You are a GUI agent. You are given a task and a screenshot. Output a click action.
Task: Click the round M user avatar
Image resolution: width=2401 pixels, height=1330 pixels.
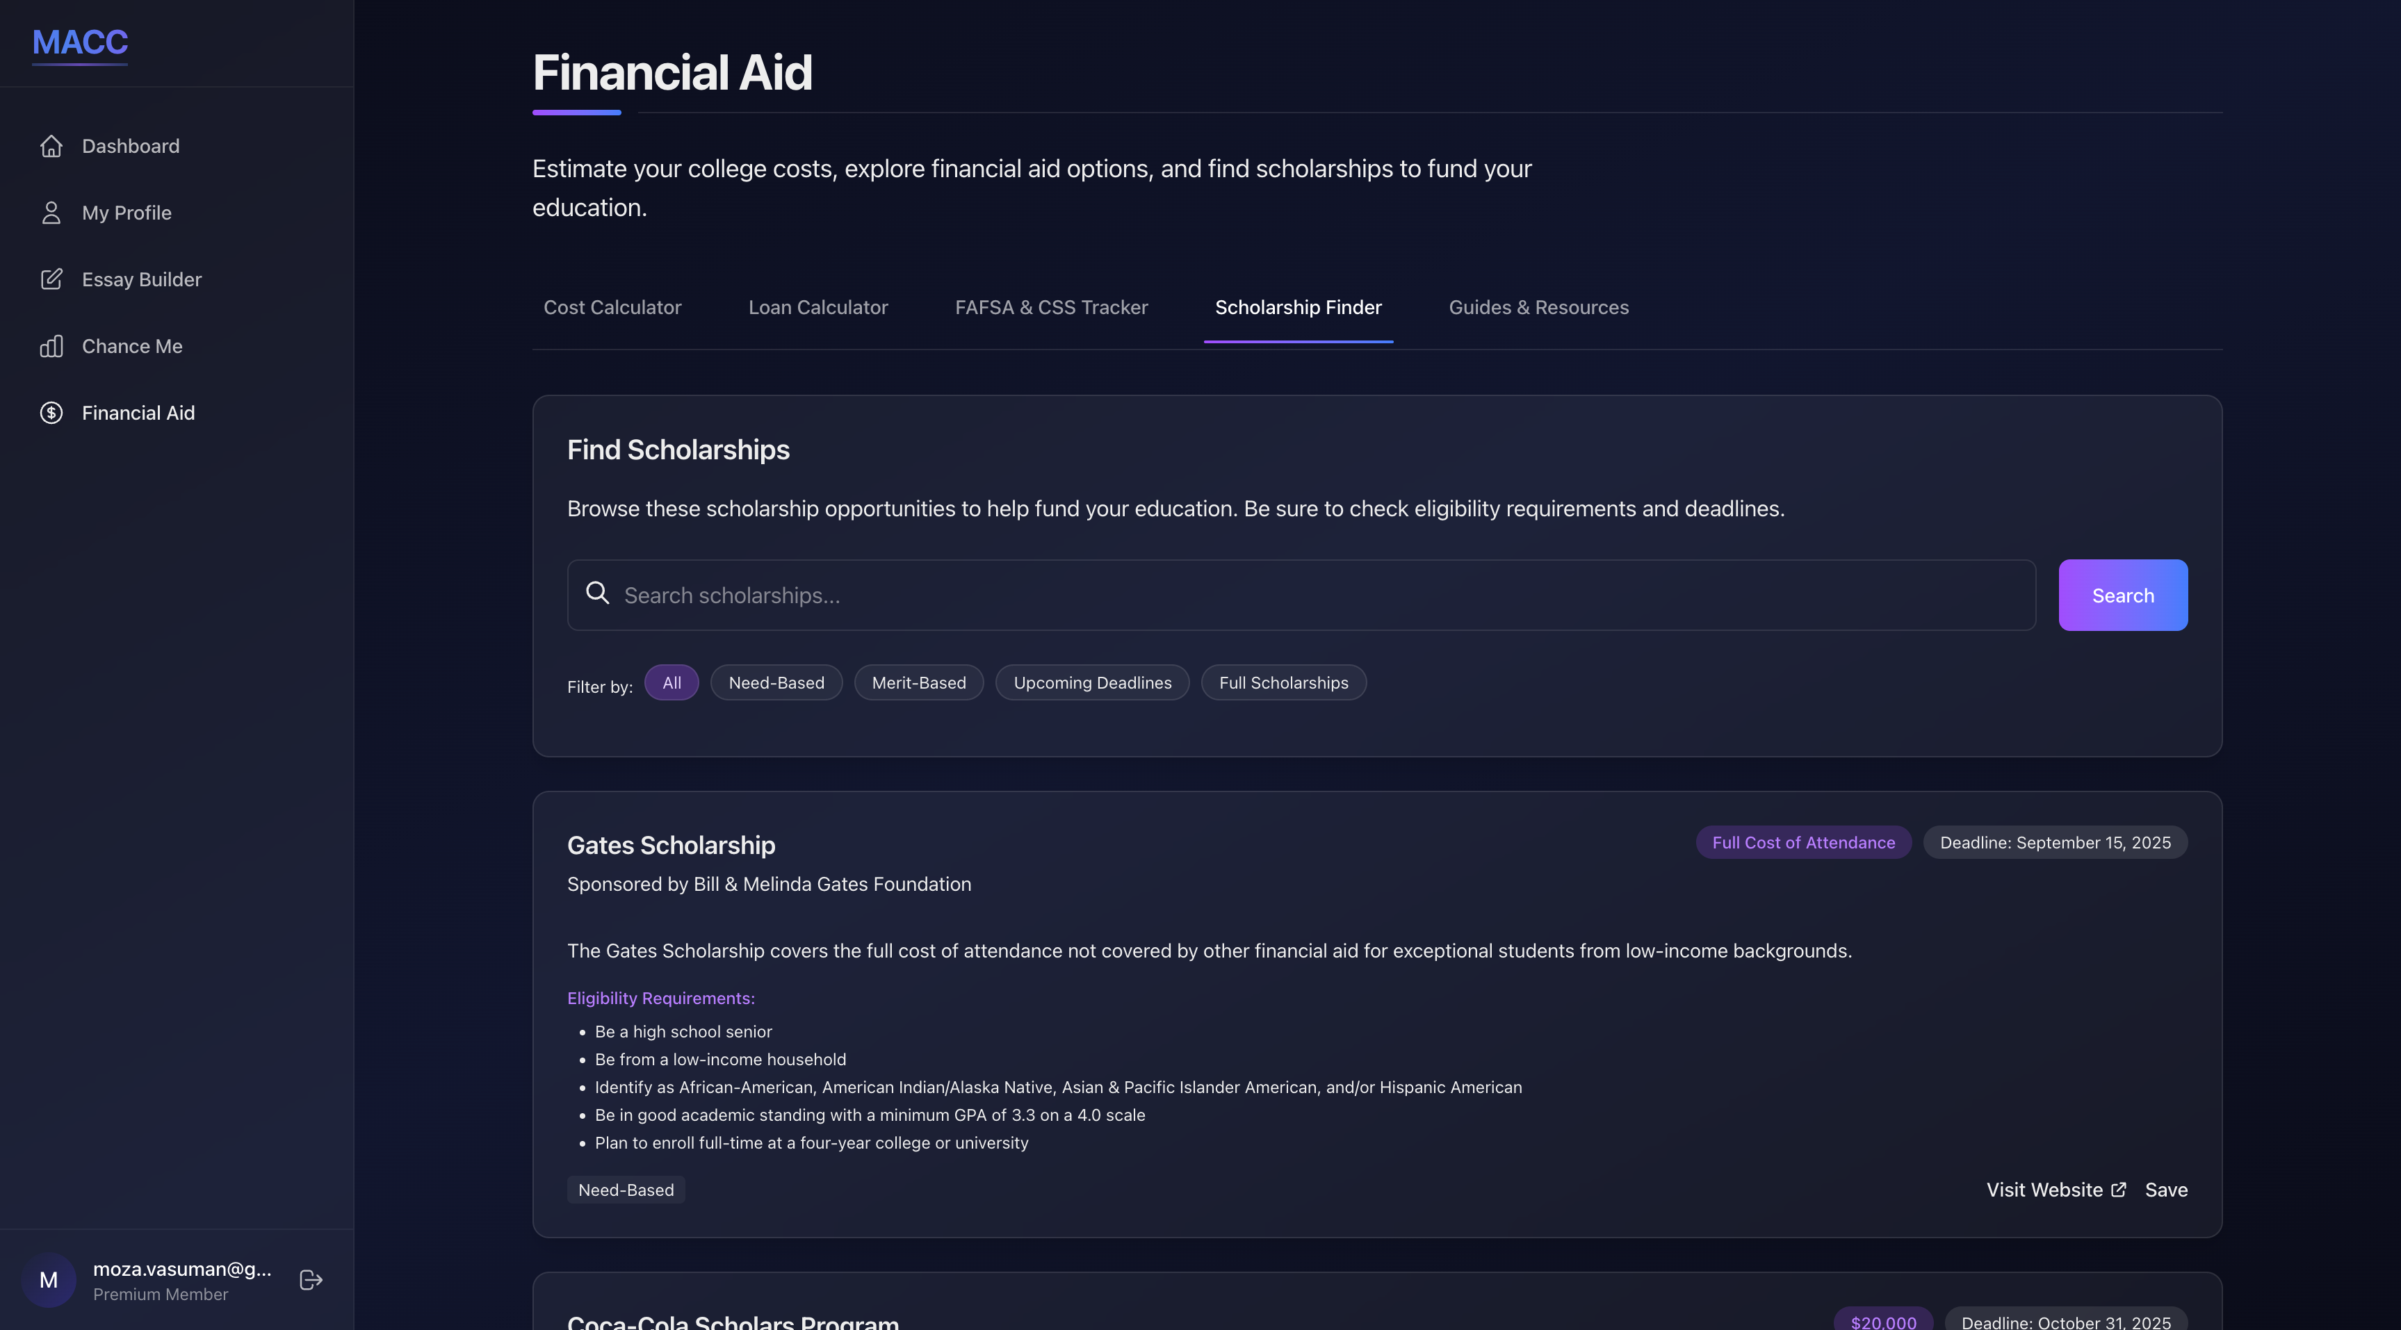(49, 1280)
